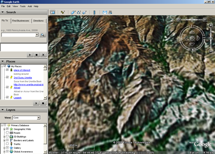Image resolution: width=215 pixels, height=154 pixels.
Task: Enable the Roads layer checkbox
Action: (7, 133)
